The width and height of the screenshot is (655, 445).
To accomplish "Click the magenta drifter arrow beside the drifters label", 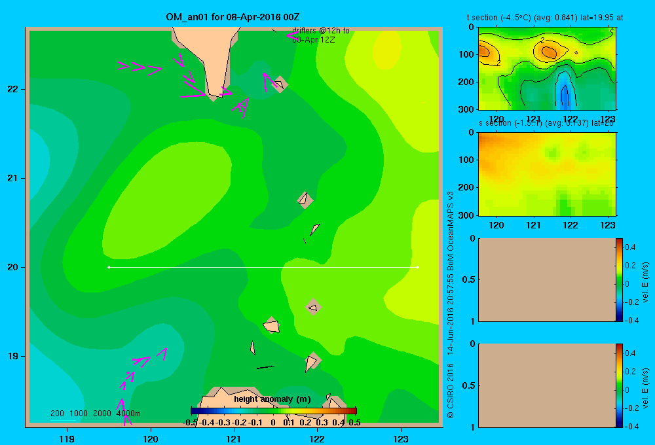I will tap(292, 35).
